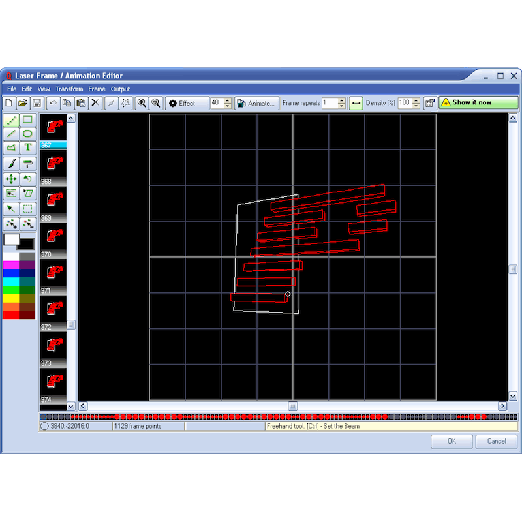Decrease the Frame repeats stepper
This screenshot has height=522, width=522.
point(341,106)
